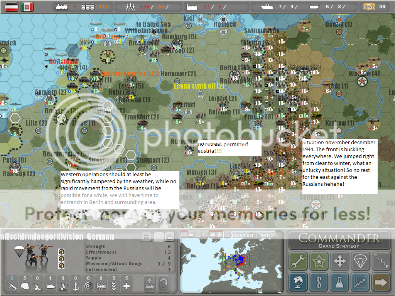Click the red rectangle on the minimap
The image size is (395, 296).
point(237,259)
